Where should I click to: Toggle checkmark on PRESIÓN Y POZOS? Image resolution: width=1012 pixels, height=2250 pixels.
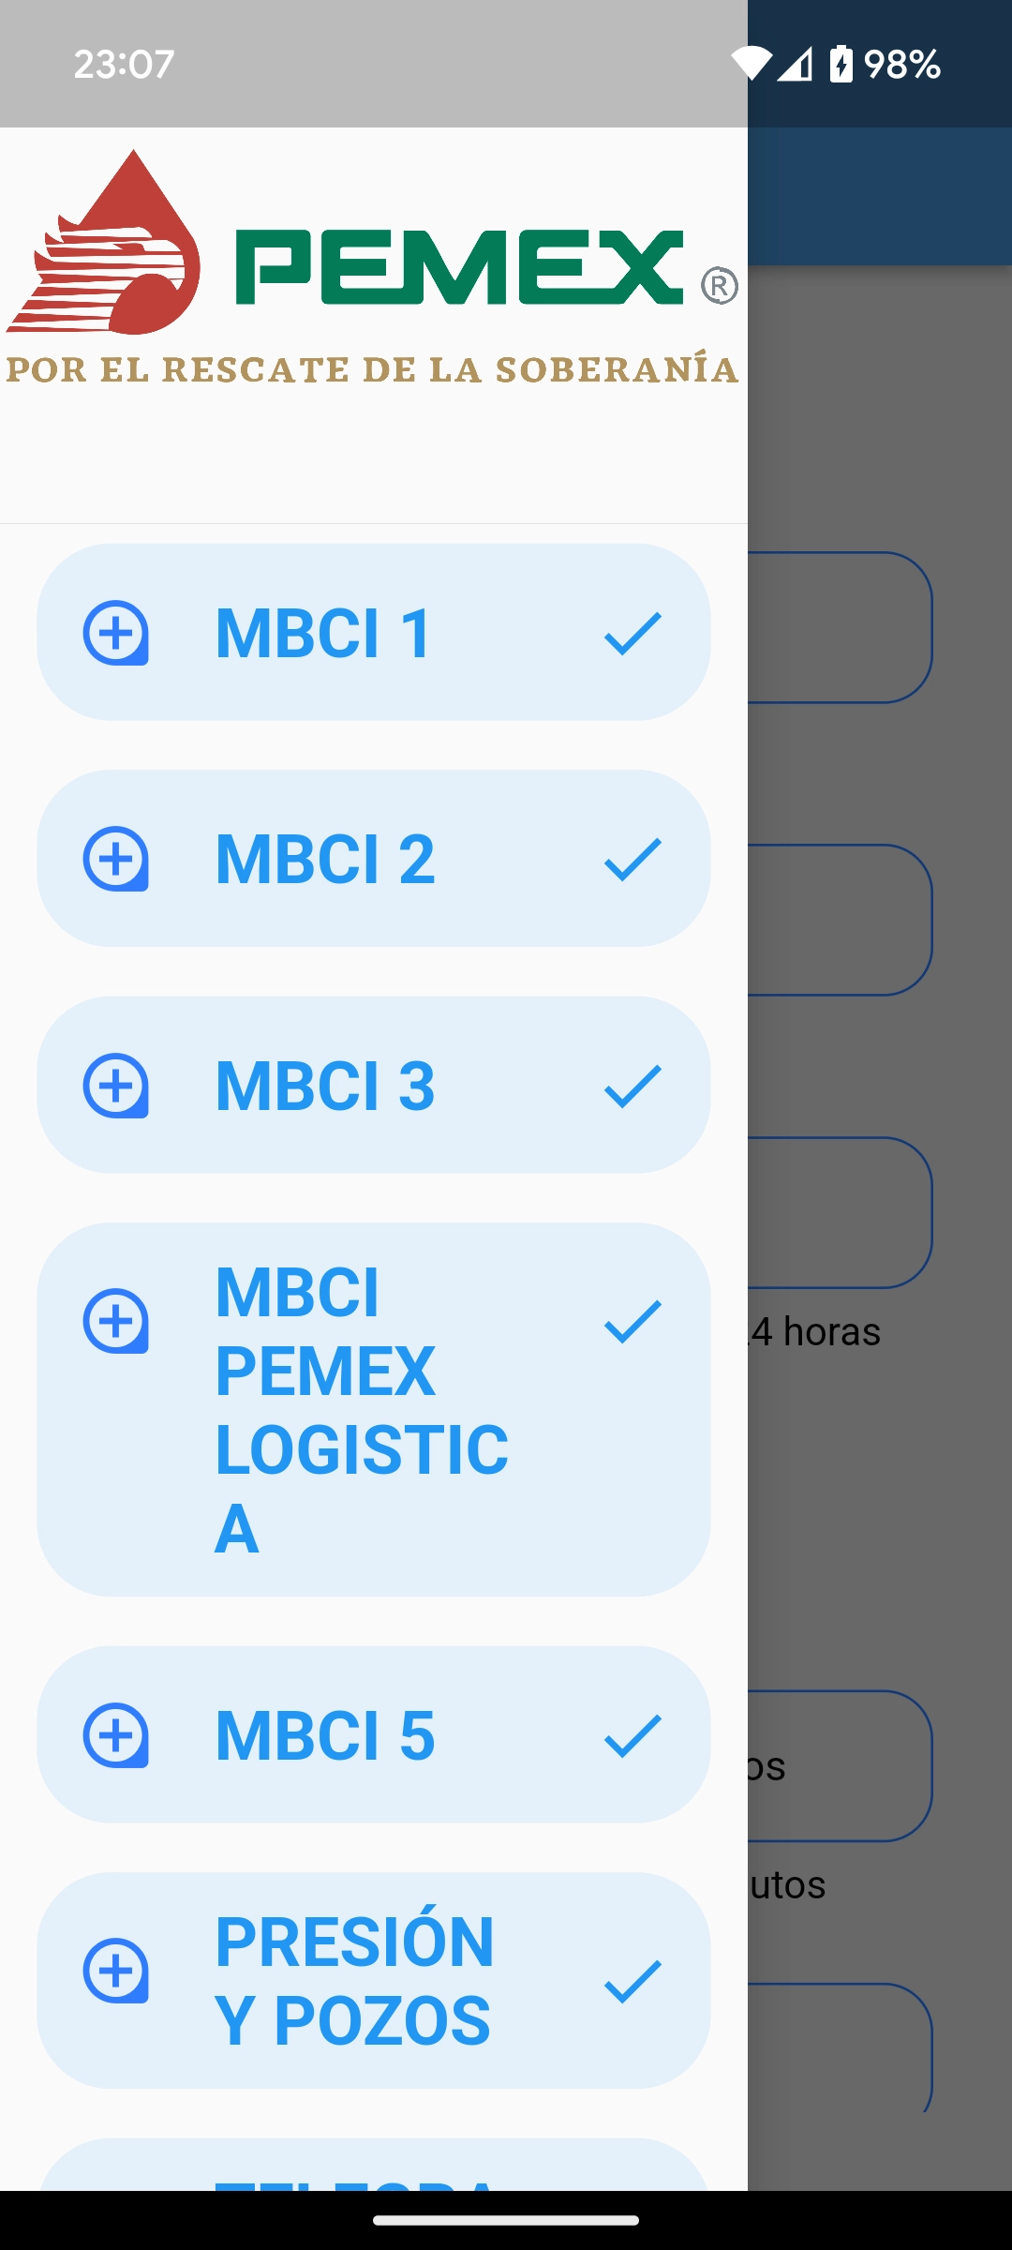(633, 1981)
